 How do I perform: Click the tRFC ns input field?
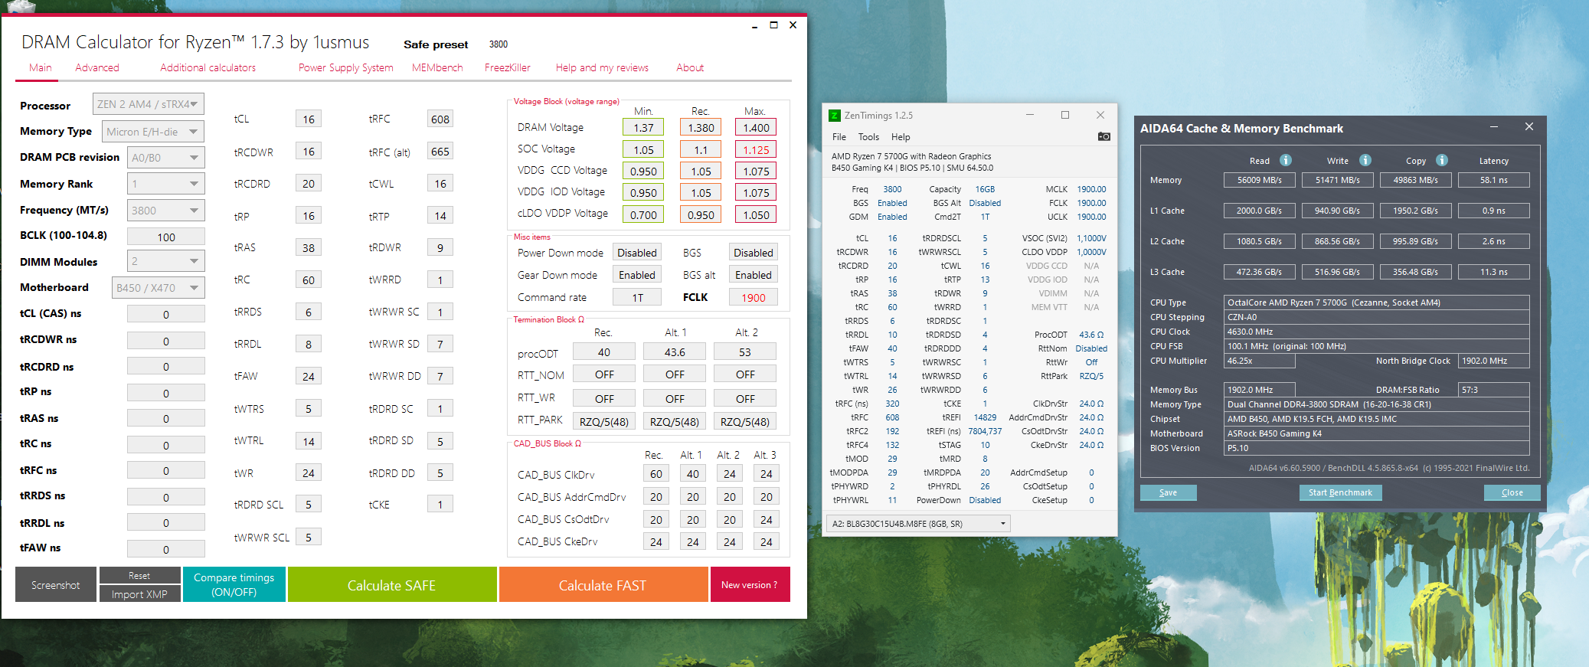166,471
